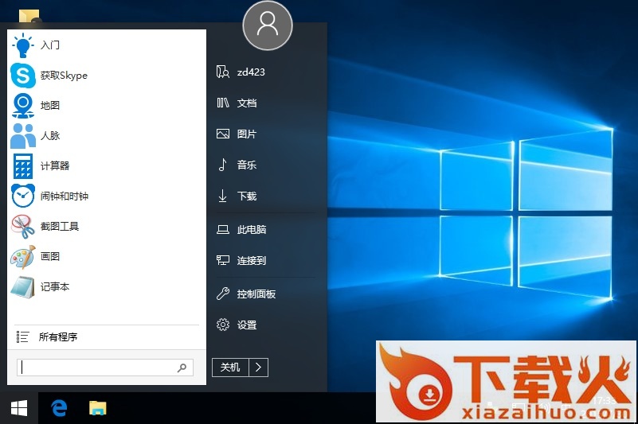Open Microsoft Edge from the taskbar

(x=59, y=408)
